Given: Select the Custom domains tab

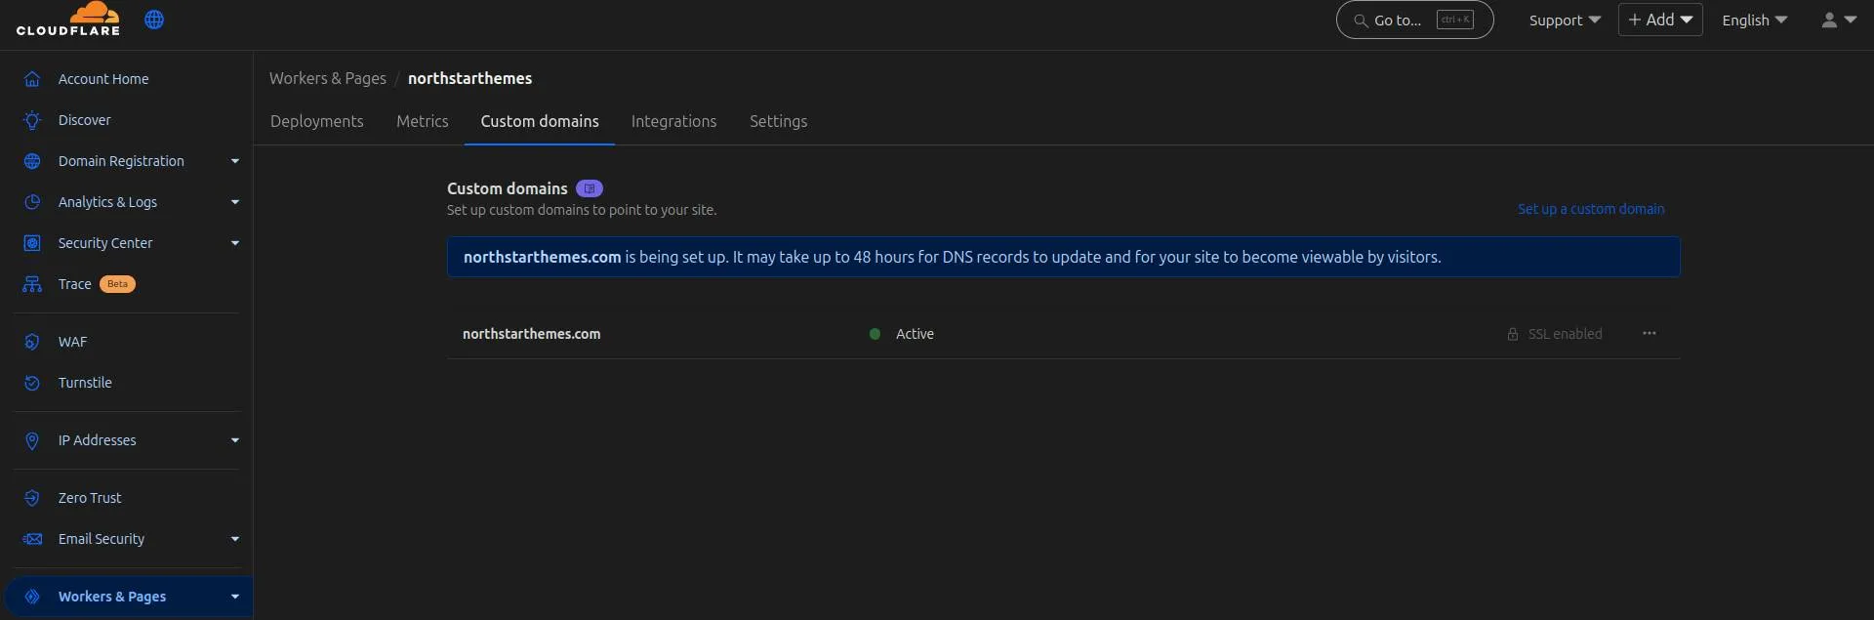Looking at the screenshot, I should pos(540,121).
